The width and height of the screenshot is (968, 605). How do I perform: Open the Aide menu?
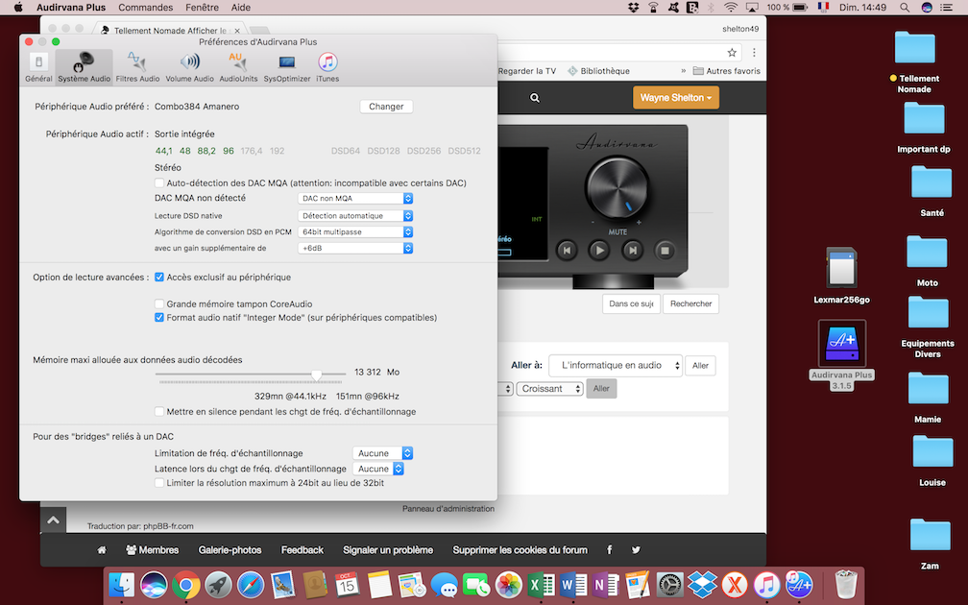coord(241,8)
